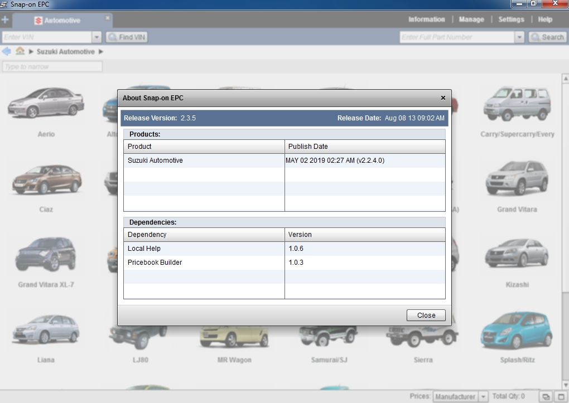Click the scrollbar down arrow

coord(565,385)
